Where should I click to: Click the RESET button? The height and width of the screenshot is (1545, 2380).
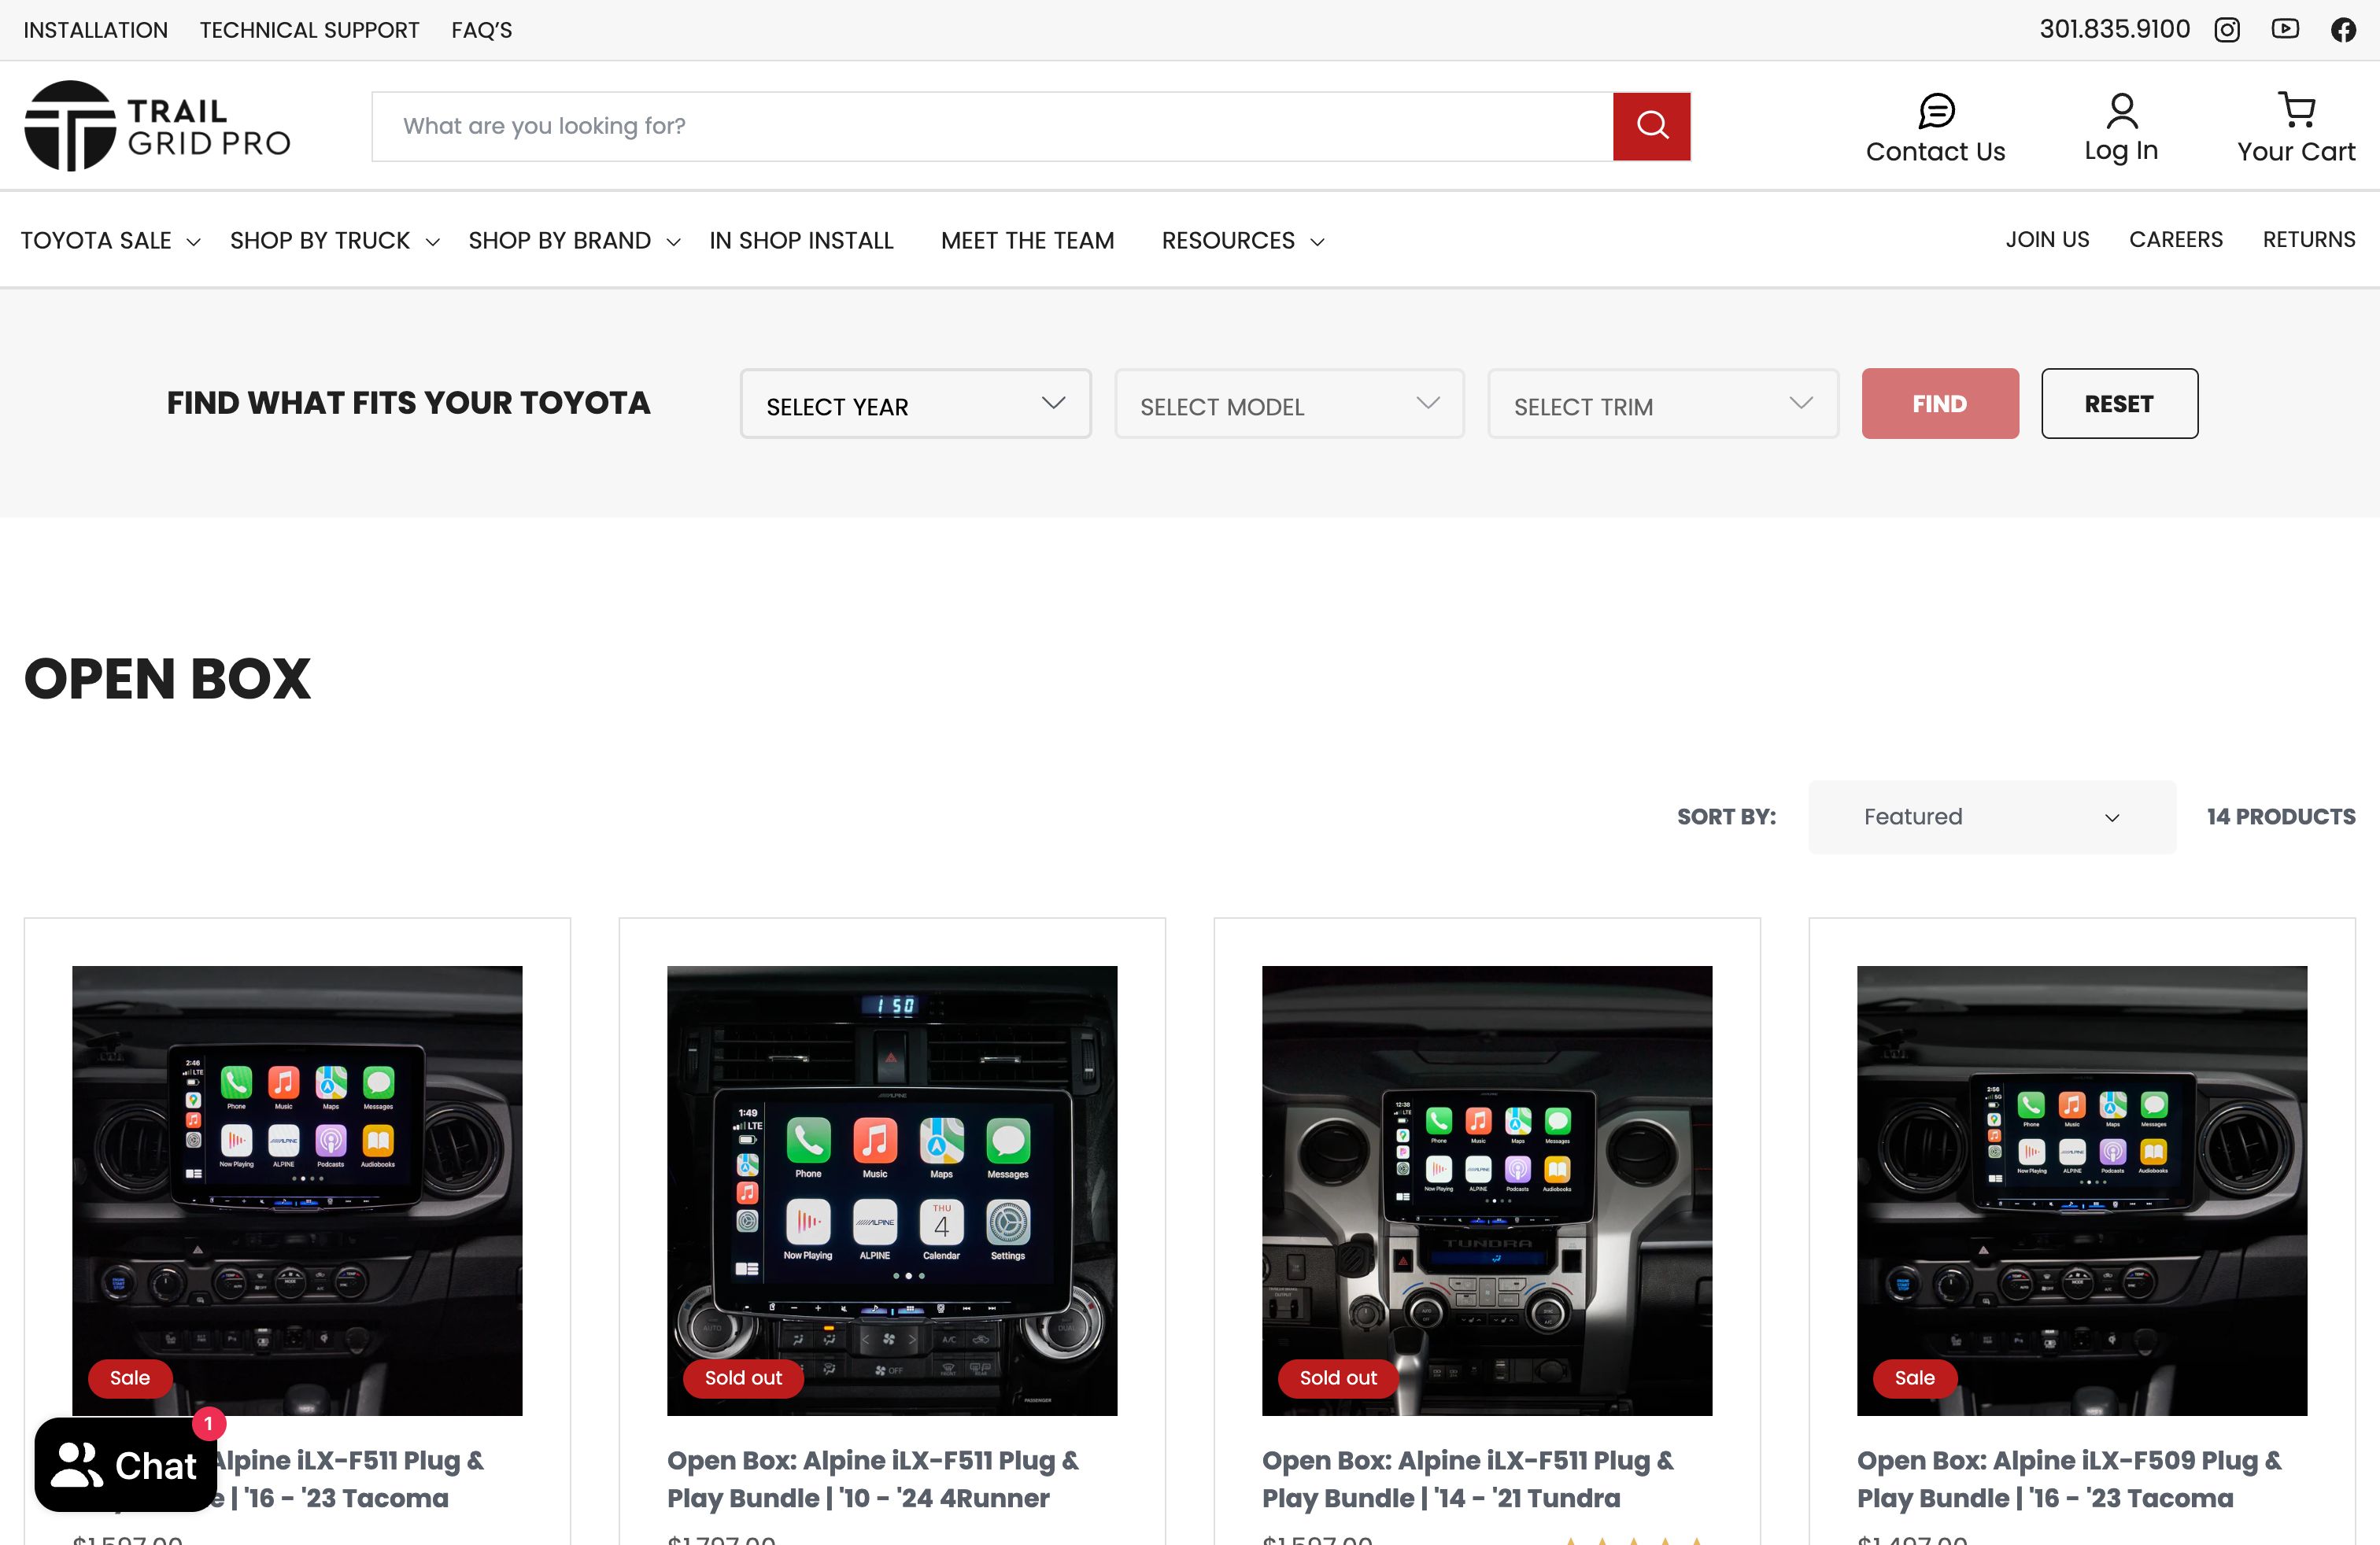click(x=2119, y=404)
